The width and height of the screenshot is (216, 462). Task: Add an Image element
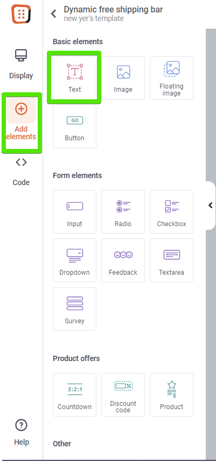tap(123, 78)
